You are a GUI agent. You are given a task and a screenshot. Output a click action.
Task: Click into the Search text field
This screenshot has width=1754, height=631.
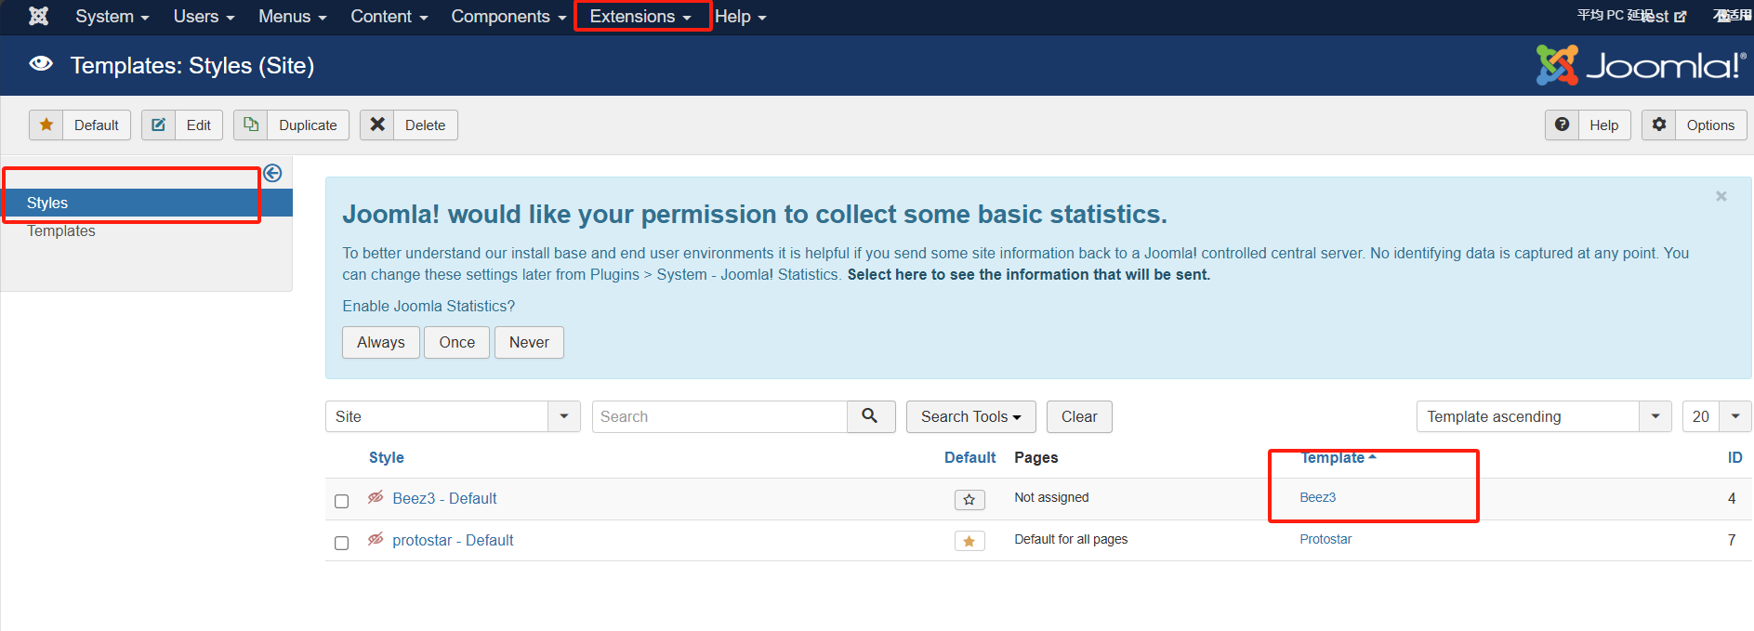click(x=719, y=416)
